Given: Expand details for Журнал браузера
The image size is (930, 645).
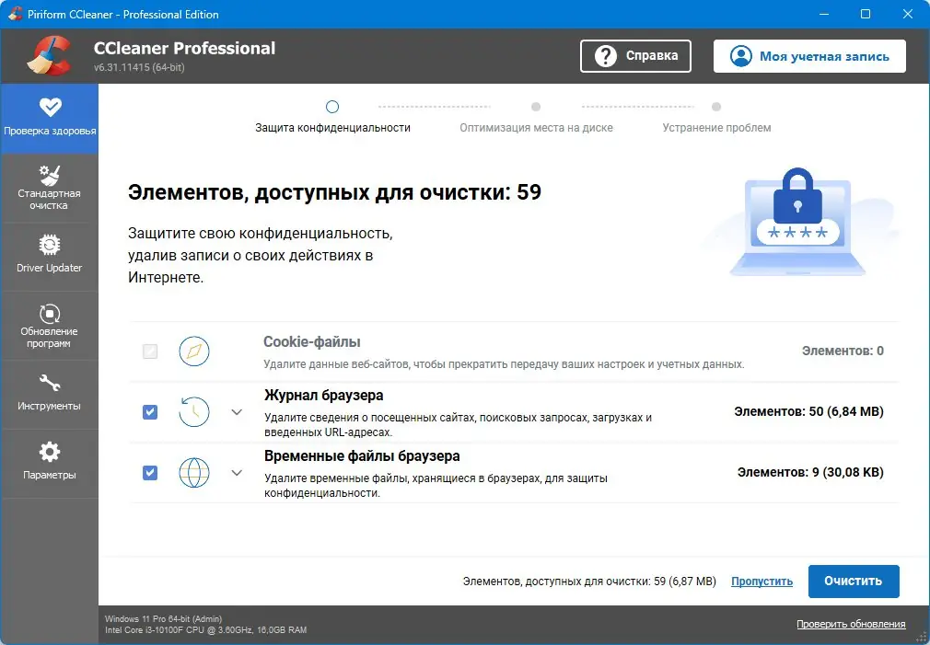Looking at the screenshot, I should coord(237,411).
